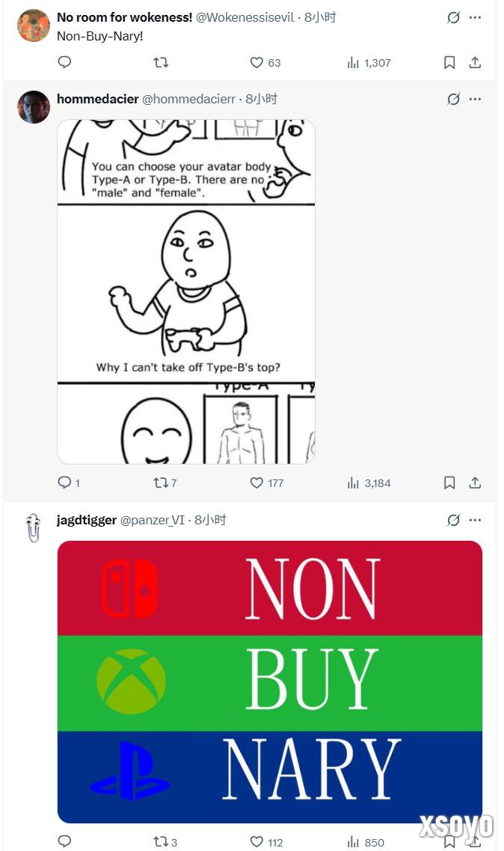The image size is (504, 851).
Task: Open more options menu on hommedacier tweet
Action: pos(475,99)
